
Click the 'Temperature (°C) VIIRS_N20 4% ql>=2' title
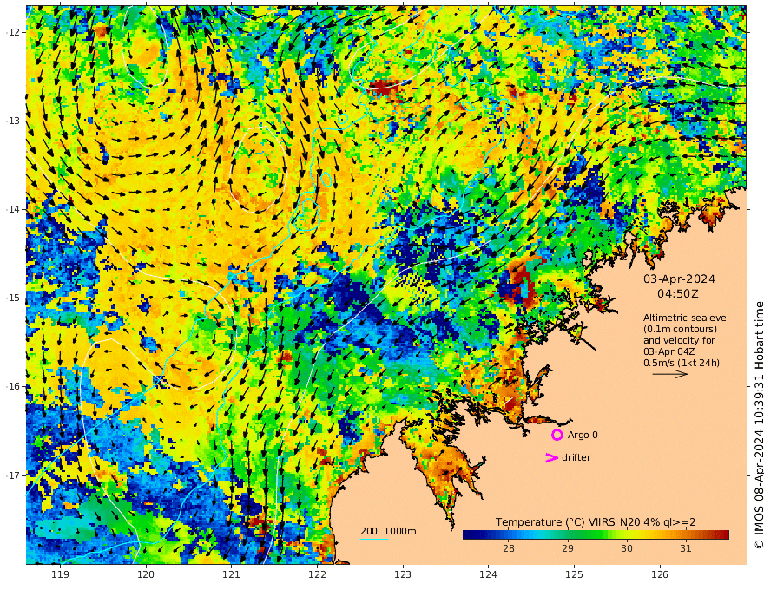coord(596,522)
